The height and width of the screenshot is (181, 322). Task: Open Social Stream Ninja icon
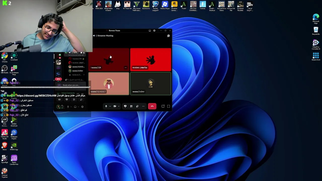[x=14, y=70]
